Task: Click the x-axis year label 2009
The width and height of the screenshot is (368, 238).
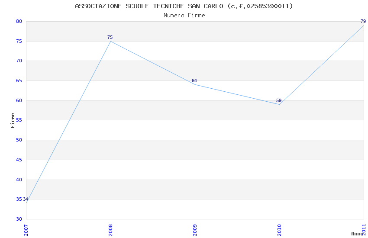Action: point(195,230)
